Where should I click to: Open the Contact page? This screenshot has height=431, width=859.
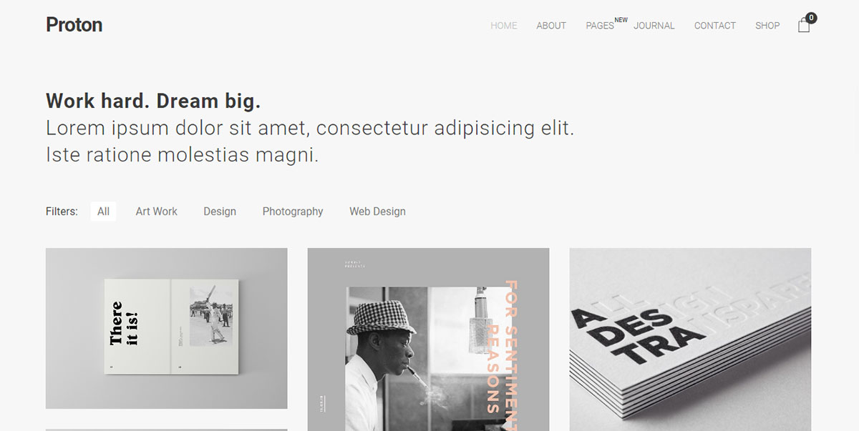715,26
